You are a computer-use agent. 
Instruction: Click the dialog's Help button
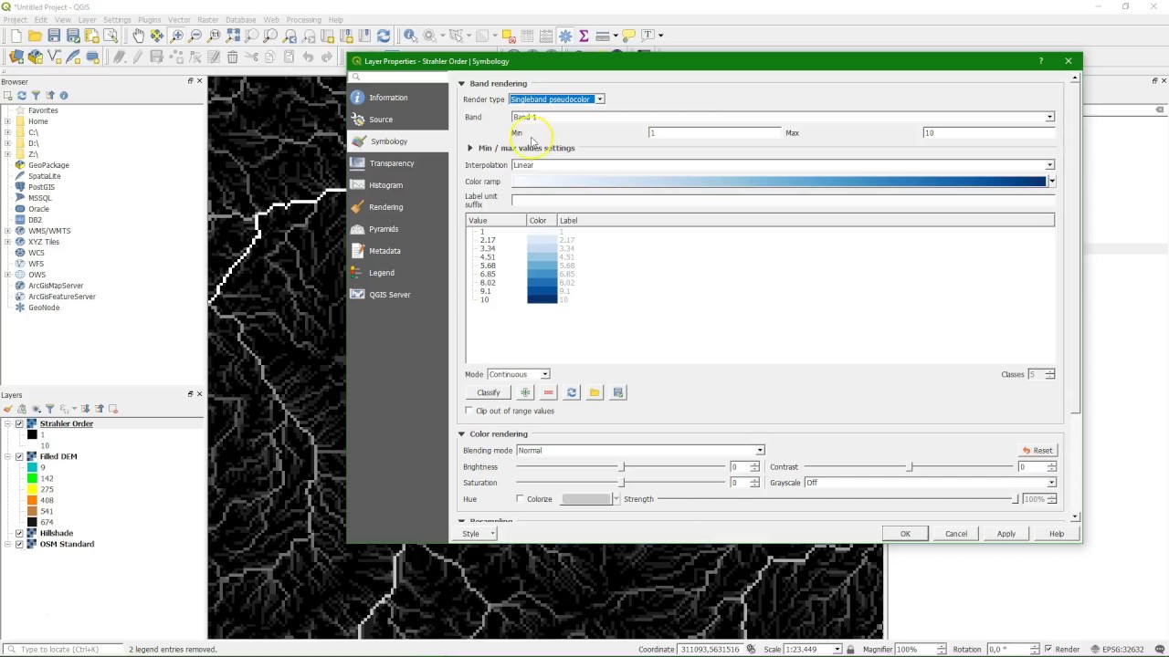(x=1057, y=534)
